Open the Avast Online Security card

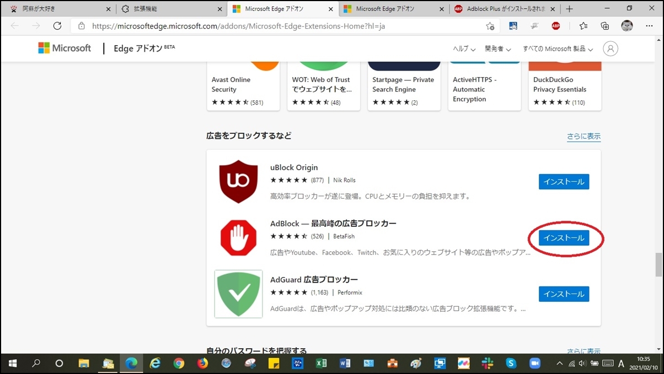[x=243, y=85]
